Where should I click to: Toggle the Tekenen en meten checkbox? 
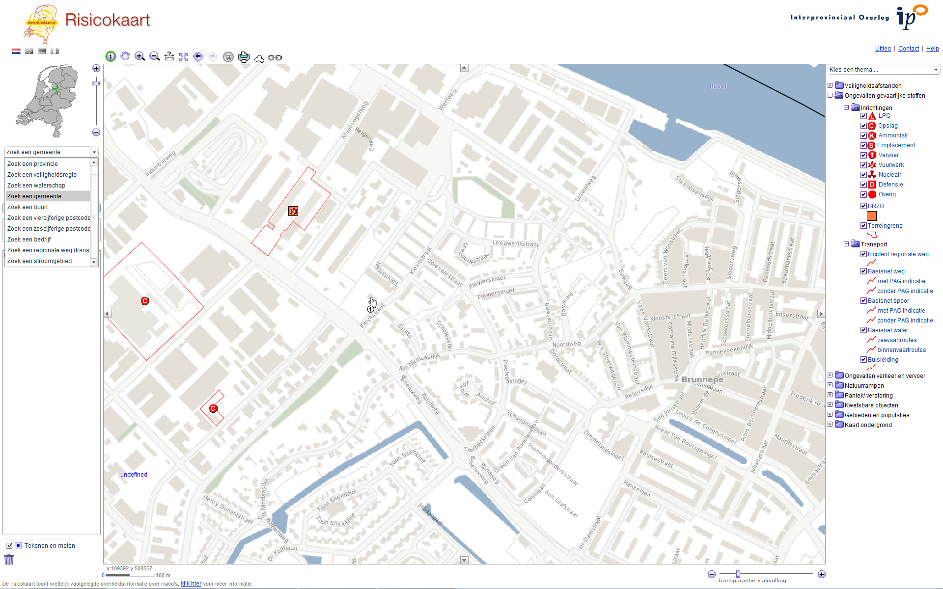tap(9, 546)
